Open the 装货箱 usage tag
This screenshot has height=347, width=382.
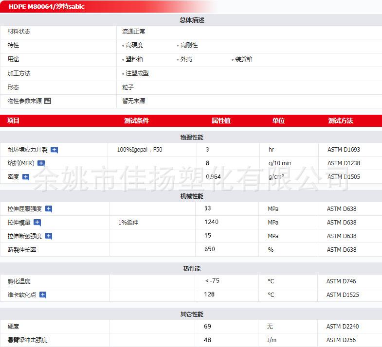pyautogui.click(x=243, y=59)
